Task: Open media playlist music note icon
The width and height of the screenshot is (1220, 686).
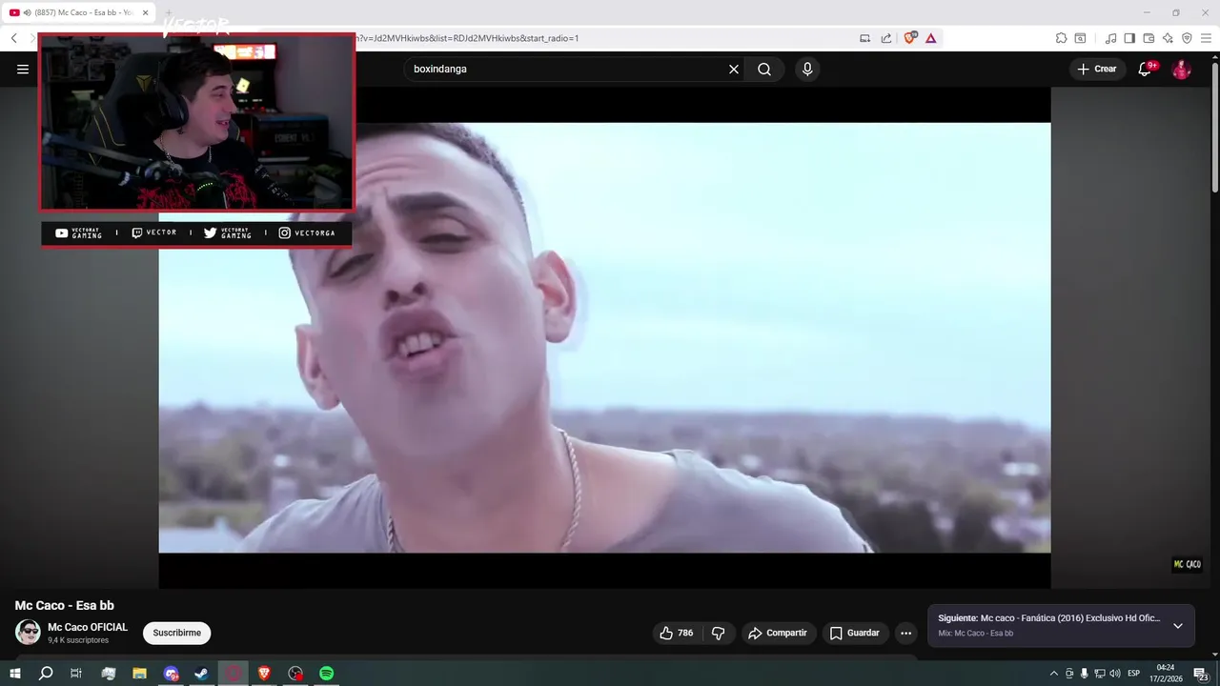Action: pos(1110,38)
